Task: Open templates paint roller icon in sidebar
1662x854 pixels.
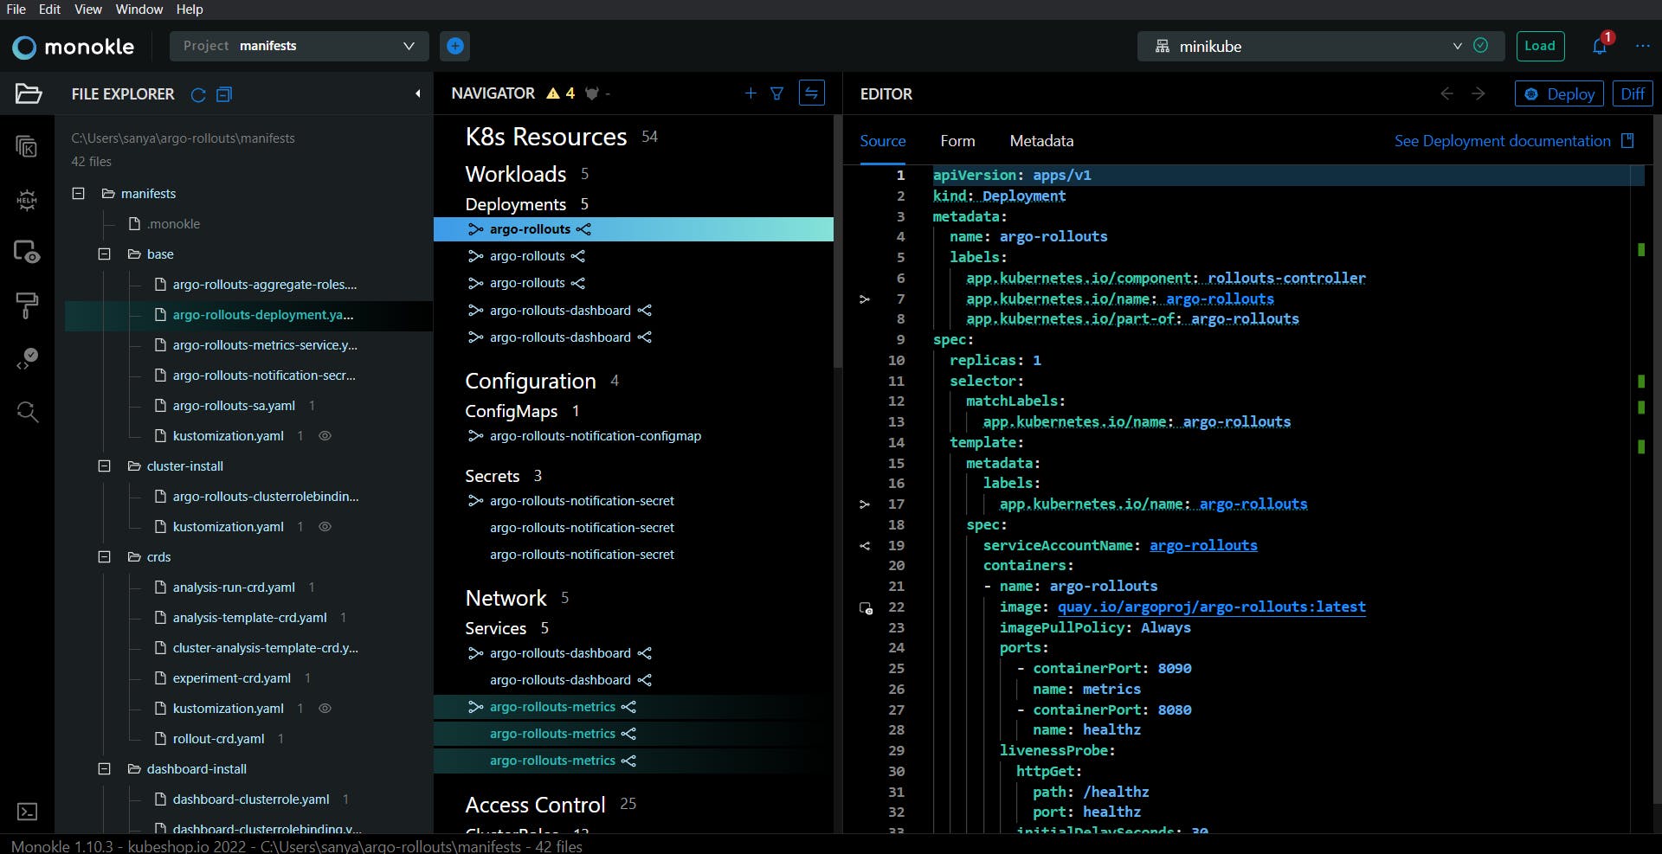Action: 27,305
